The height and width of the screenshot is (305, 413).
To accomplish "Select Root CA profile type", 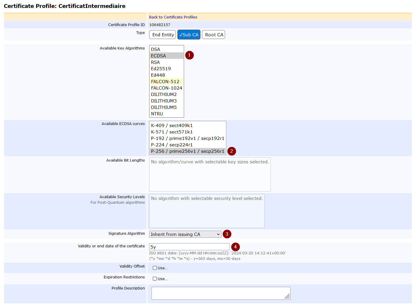I will pos(214,35).
